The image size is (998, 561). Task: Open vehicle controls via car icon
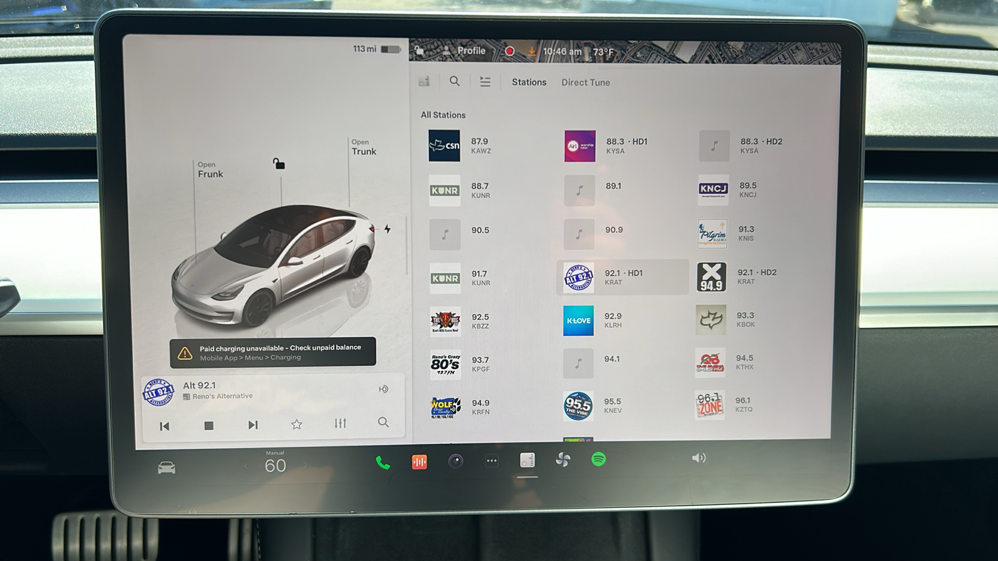coord(167,467)
